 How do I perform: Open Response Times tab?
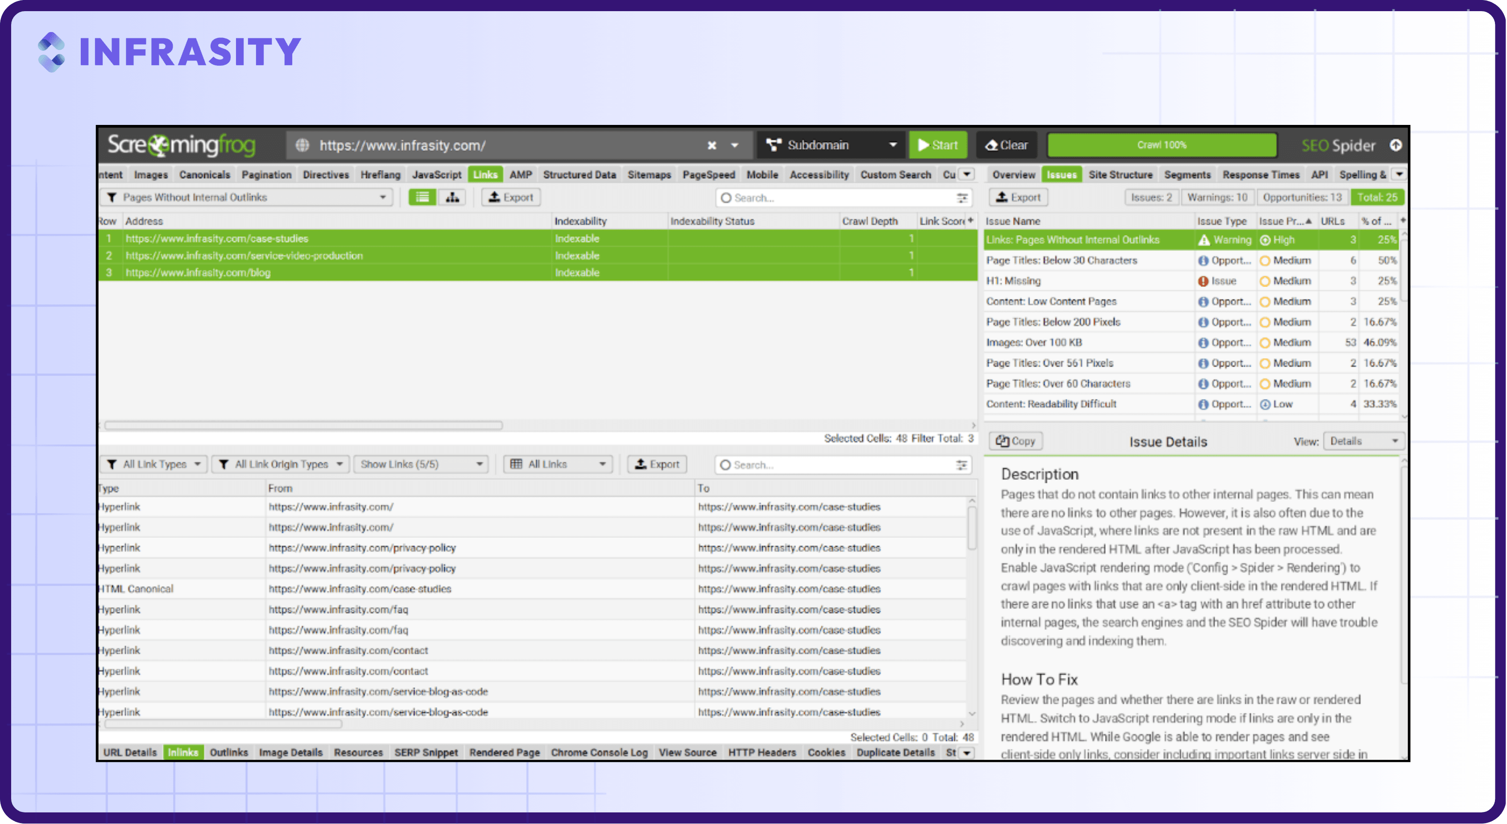point(1261,174)
